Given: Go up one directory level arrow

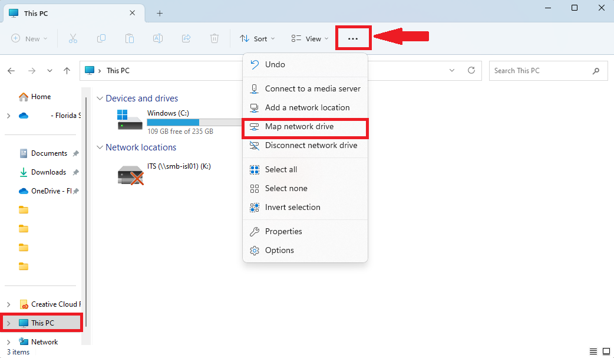Looking at the screenshot, I should point(67,71).
